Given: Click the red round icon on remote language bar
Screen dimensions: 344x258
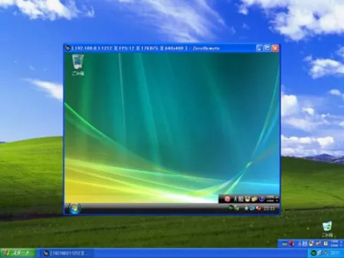Looking at the screenshot, I should (228, 199).
